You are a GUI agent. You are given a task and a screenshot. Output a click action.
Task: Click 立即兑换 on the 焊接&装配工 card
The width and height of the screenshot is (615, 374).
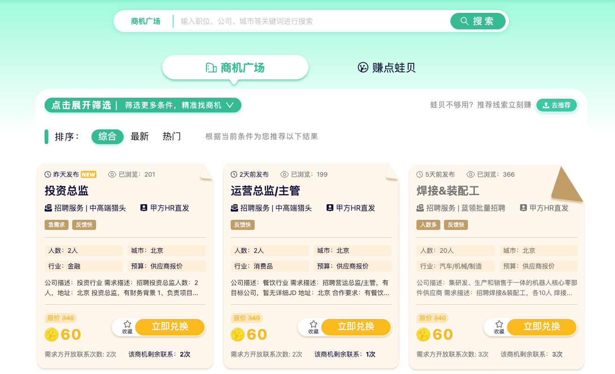(541, 327)
